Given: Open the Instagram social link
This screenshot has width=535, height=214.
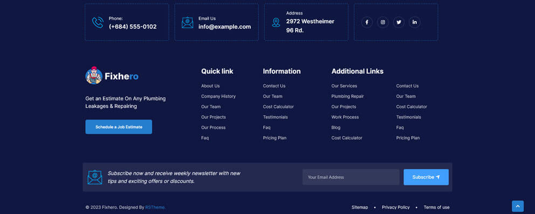Looking at the screenshot, I should pyautogui.click(x=383, y=22).
